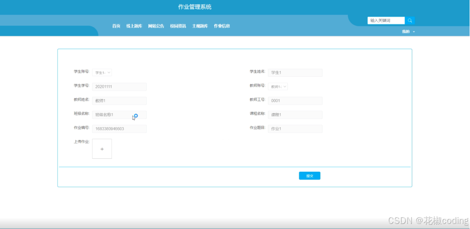Click the 班级名称 field showing 班级名称1
Screen dimensions: 470x229
click(x=119, y=114)
